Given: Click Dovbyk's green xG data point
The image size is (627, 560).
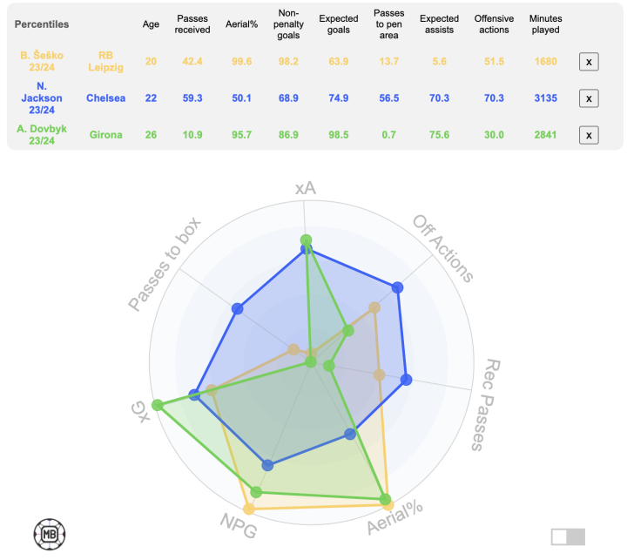Looking at the screenshot, I should click(158, 405).
